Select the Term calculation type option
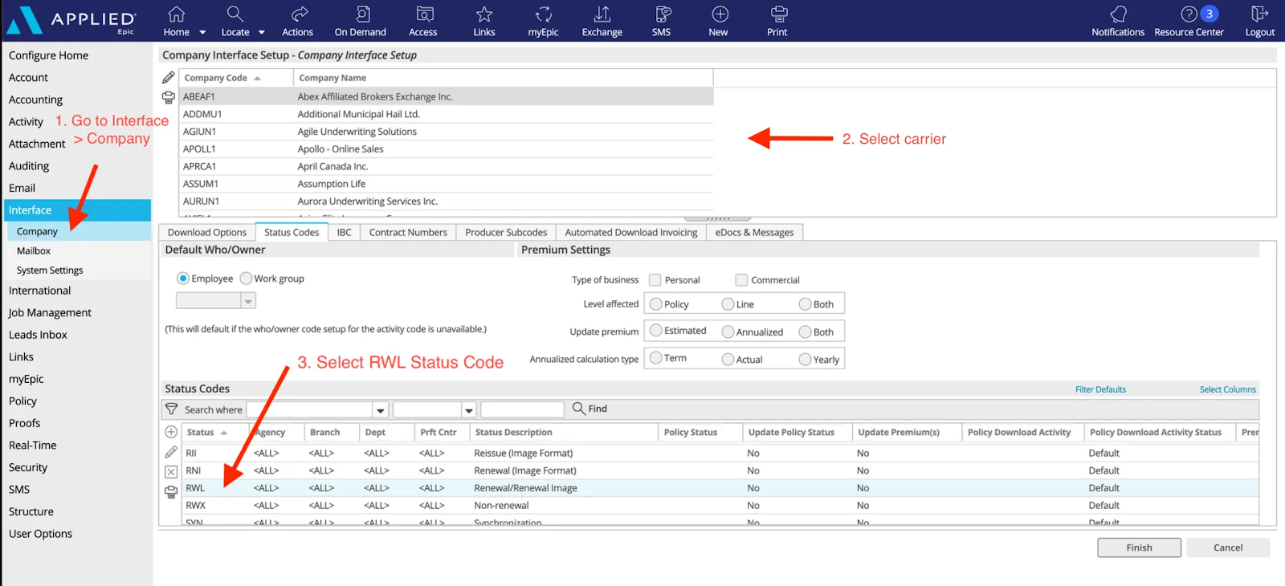 (656, 358)
